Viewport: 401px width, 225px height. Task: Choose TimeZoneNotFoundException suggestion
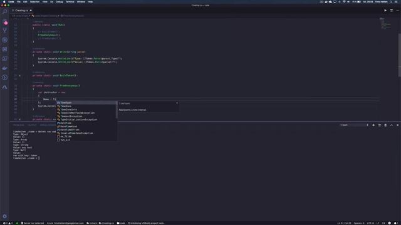86,112
